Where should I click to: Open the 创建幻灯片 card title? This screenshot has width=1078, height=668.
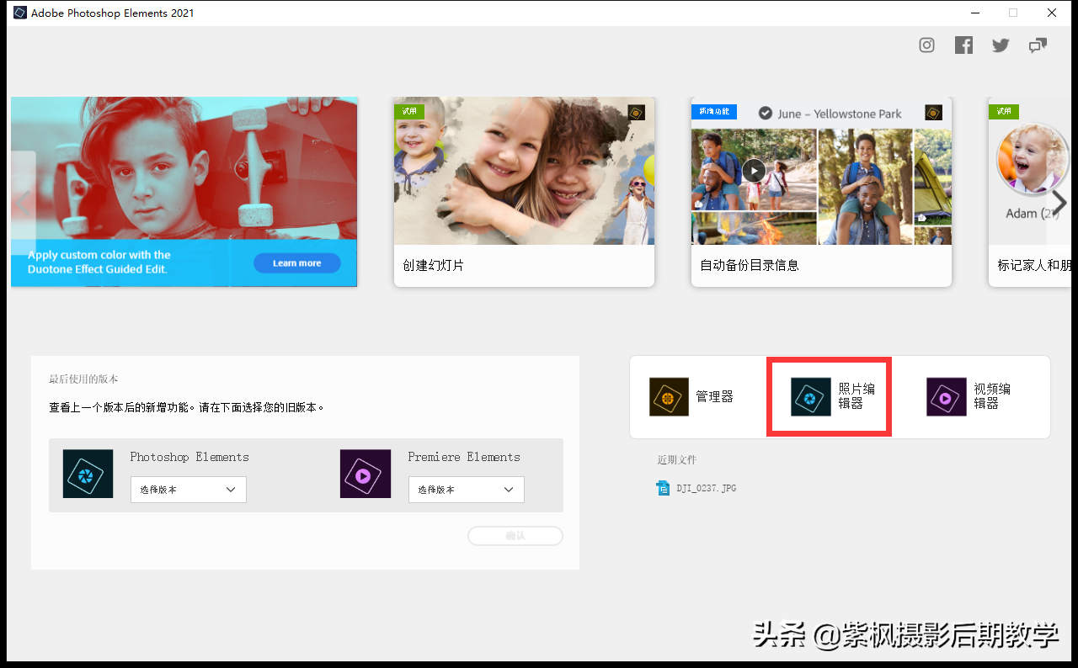point(433,265)
